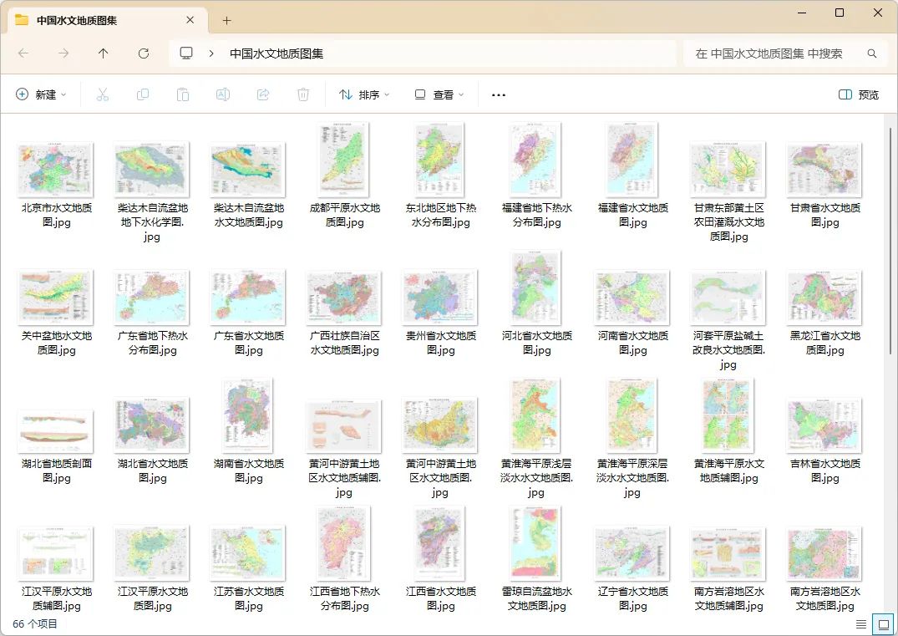The height and width of the screenshot is (636, 898).
Task: Select 广西壮族自治区水文地质图.jpg file
Action: point(345,313)
